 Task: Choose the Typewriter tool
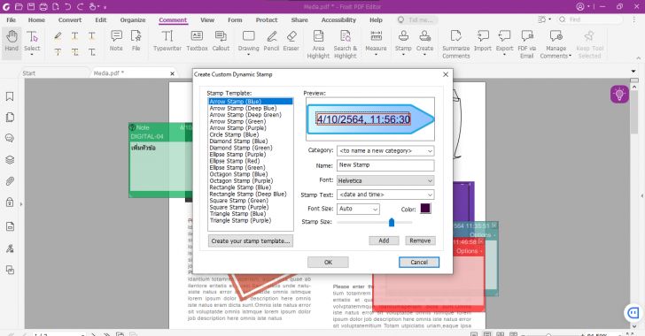pos(167,41)
